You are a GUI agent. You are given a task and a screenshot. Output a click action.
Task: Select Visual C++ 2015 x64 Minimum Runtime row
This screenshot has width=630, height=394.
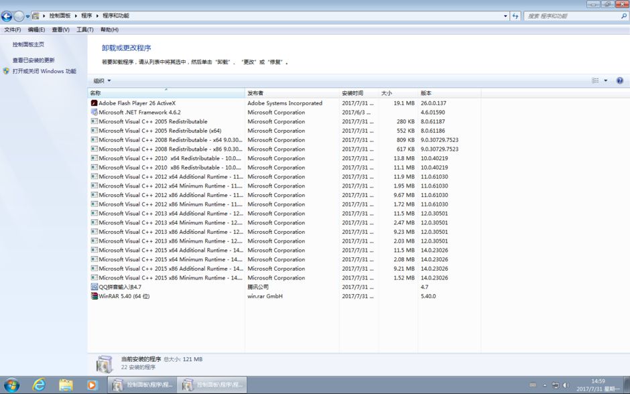pyautogui.click(x=284, y=259)
